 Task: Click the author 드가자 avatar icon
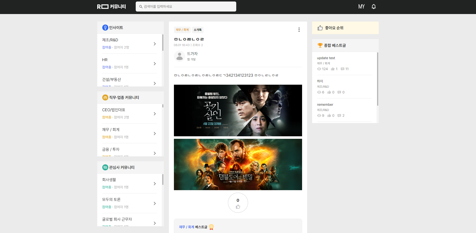tap(179, 56)
